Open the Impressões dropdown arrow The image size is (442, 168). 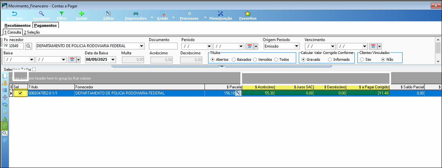152,18
